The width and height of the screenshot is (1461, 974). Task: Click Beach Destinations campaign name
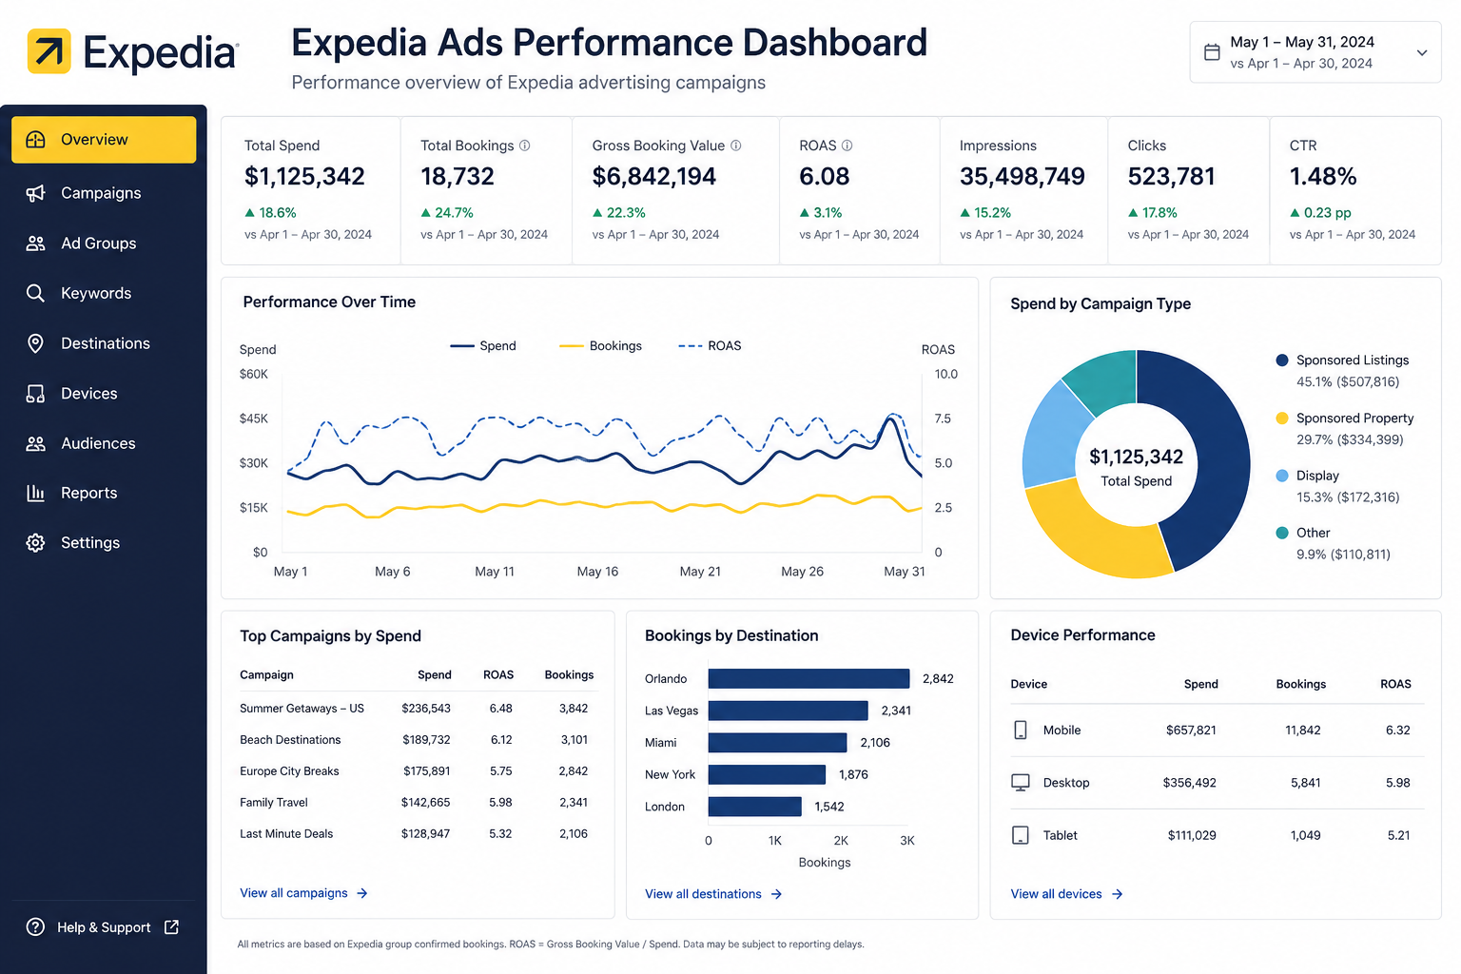[x=290, y=740]
